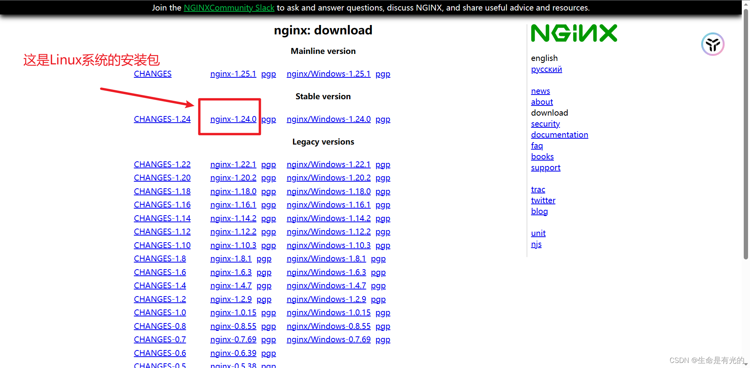Download nginx/Windows-0.7.69 package
This screenshot has width=750, height=368.
(x=329, y=339)
